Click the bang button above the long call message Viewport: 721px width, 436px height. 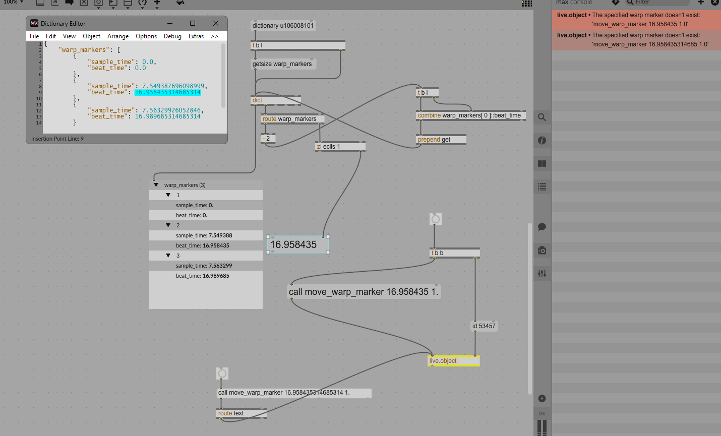pyautogui.click(x=222, y=373)
